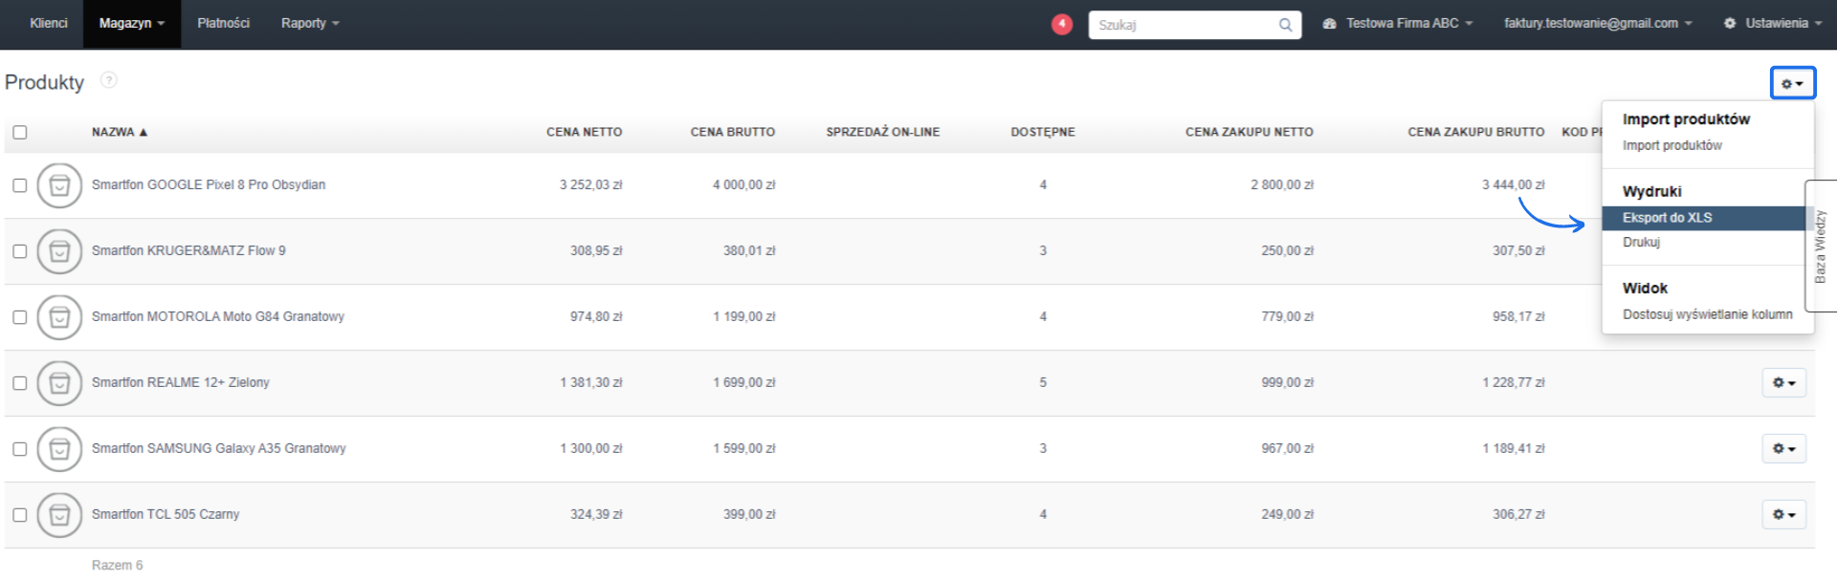Select all products with header checkbox
The image size is (1837, 580).
tap(20, 132)
